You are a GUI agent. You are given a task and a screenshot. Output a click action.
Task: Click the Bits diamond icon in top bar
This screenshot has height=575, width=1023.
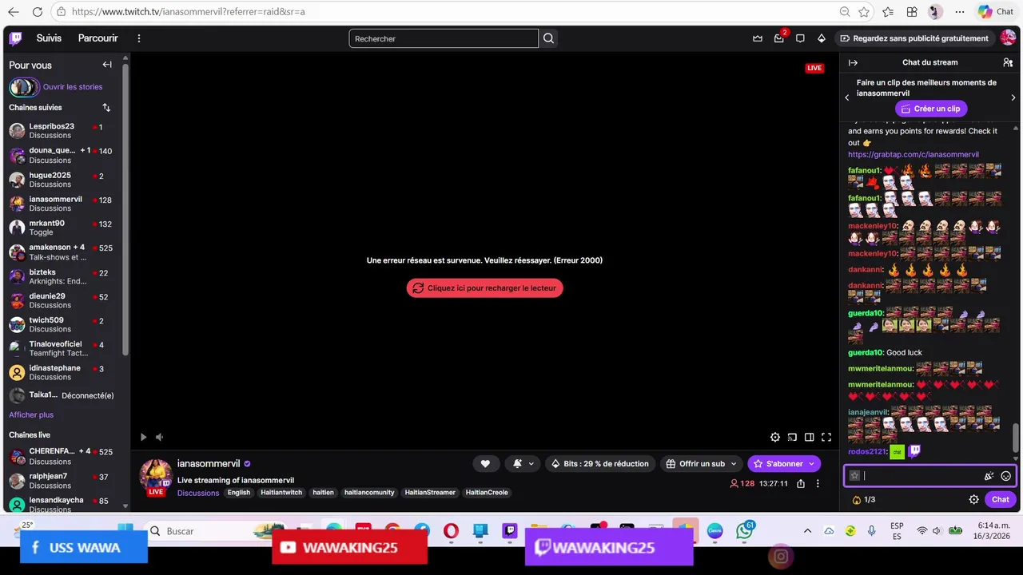pyautogui.click(x=822, y=38)
